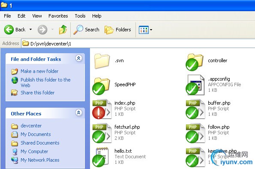Open Shared Documents link
Image resolution: width=255 pixels, height=169 pixels.
click(40, 143)
